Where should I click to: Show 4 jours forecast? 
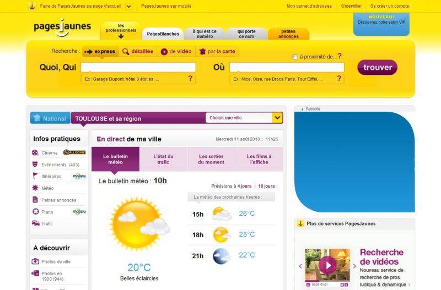click(x=244, y=186)
